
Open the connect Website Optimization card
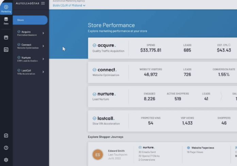click(x=163, y=72)
